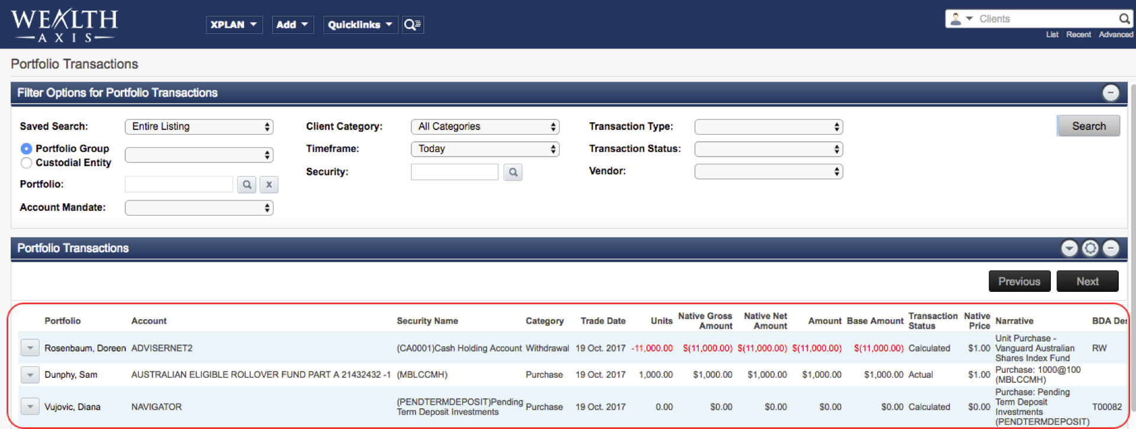1136x429 pixels.
Task: Sort by the Transaction Status column header
Action: (x=933, y=321)
